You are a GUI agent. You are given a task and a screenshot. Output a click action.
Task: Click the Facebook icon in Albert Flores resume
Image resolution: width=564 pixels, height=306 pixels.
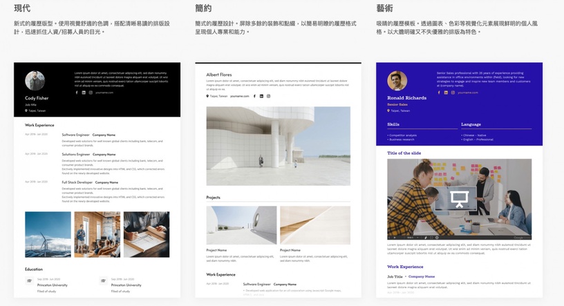pyautogui.click(x=254, y=96)
